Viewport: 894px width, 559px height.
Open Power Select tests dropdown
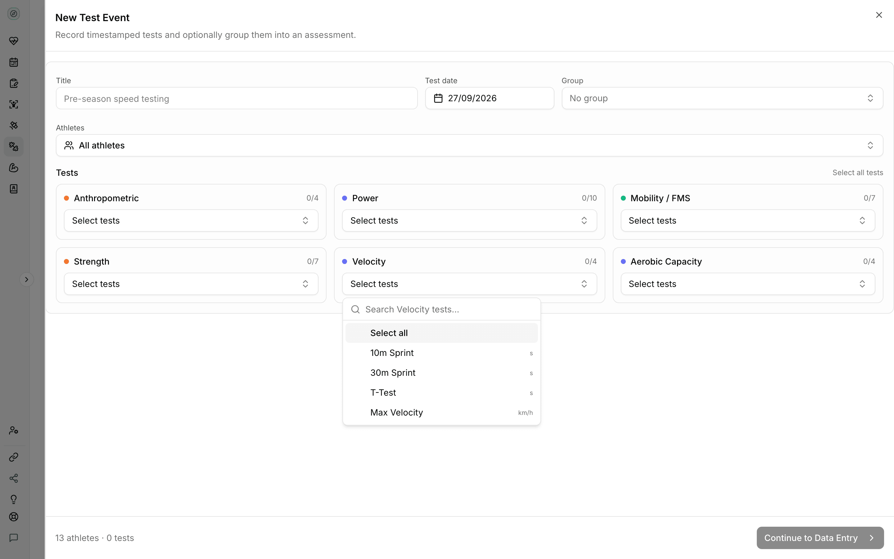pos(469,221)
